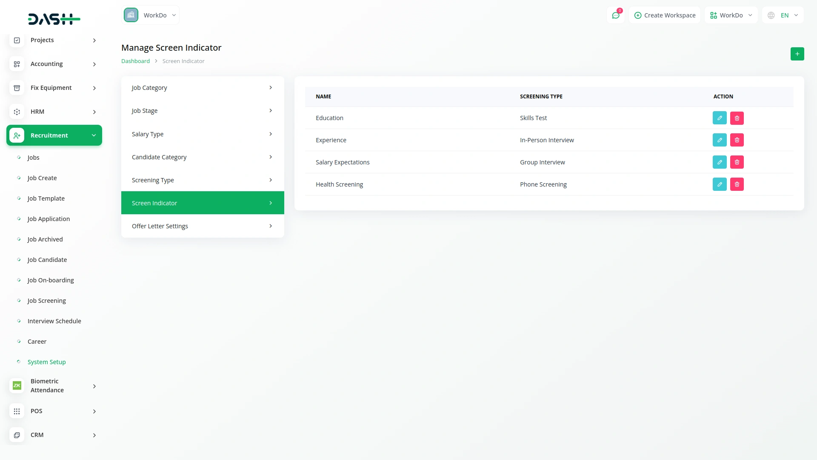Click the Create Workspace button

pos(665,15)
